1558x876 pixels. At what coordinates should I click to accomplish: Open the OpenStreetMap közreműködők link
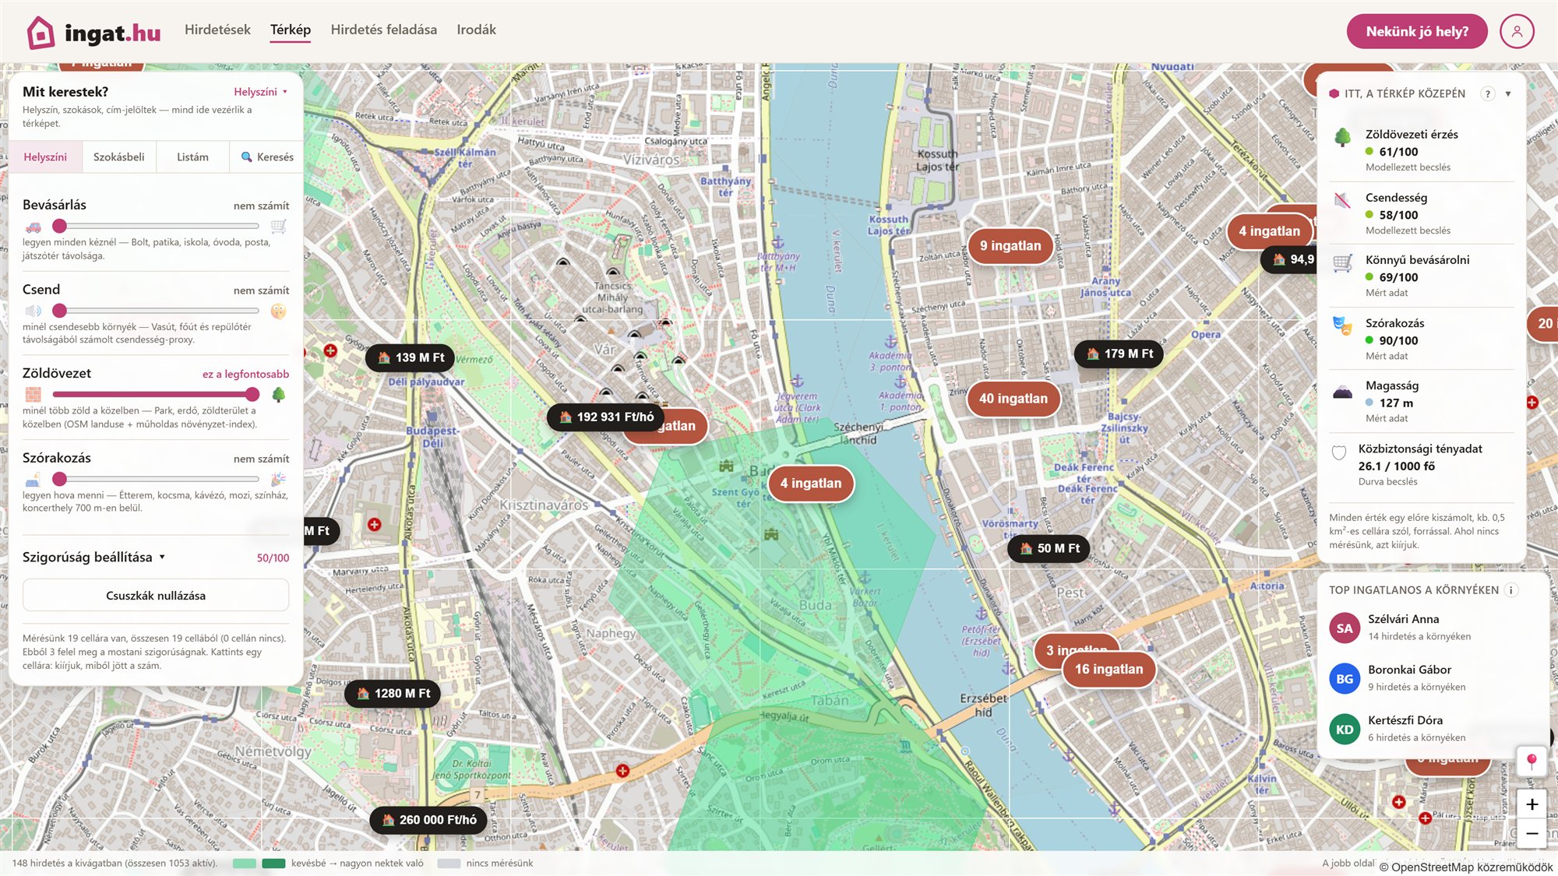point(1472,867)
